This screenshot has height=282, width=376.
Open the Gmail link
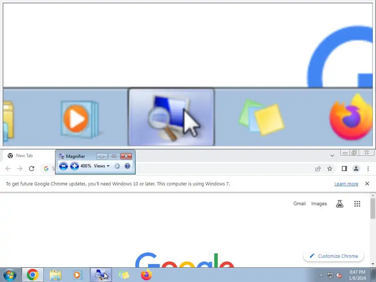coord(300,203)
